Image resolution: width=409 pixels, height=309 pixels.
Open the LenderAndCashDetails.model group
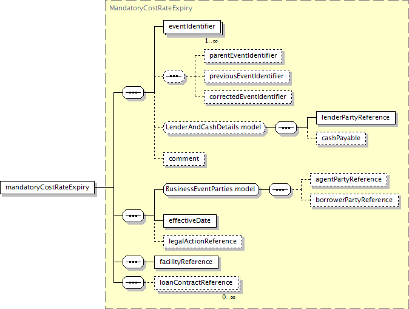214,127
